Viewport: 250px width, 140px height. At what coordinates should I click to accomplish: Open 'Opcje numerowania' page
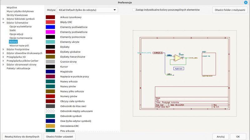tap(21, 38)
